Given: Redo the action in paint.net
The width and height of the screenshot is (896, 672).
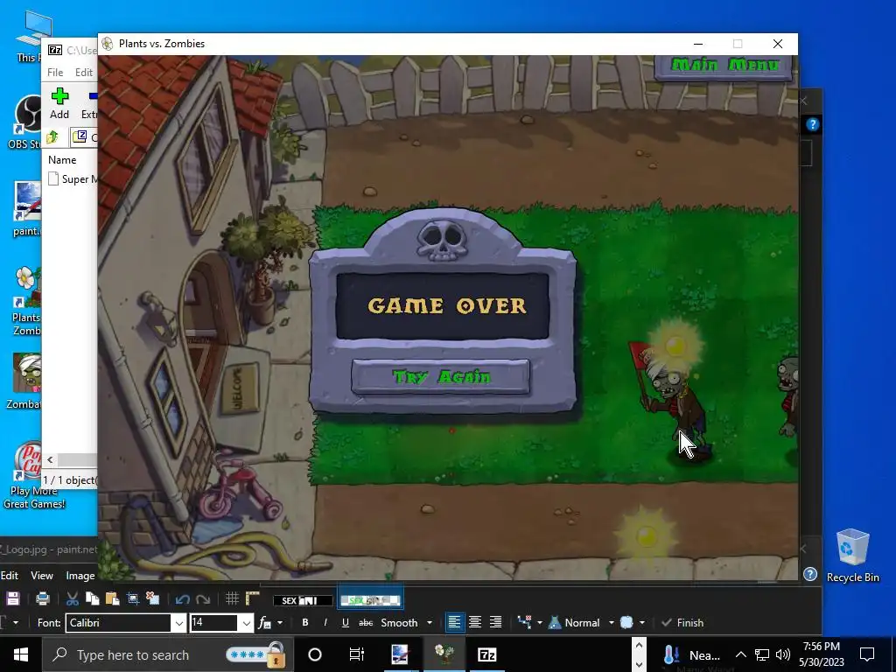Looking at the screenshot, I should (203, 598).
